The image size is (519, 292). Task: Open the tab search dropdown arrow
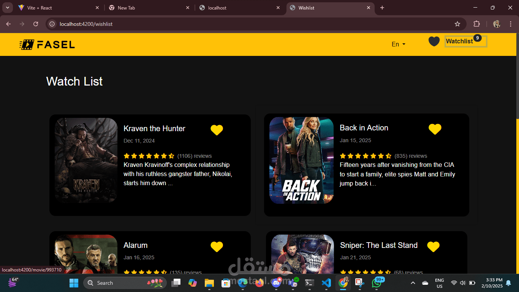point(7,8)
